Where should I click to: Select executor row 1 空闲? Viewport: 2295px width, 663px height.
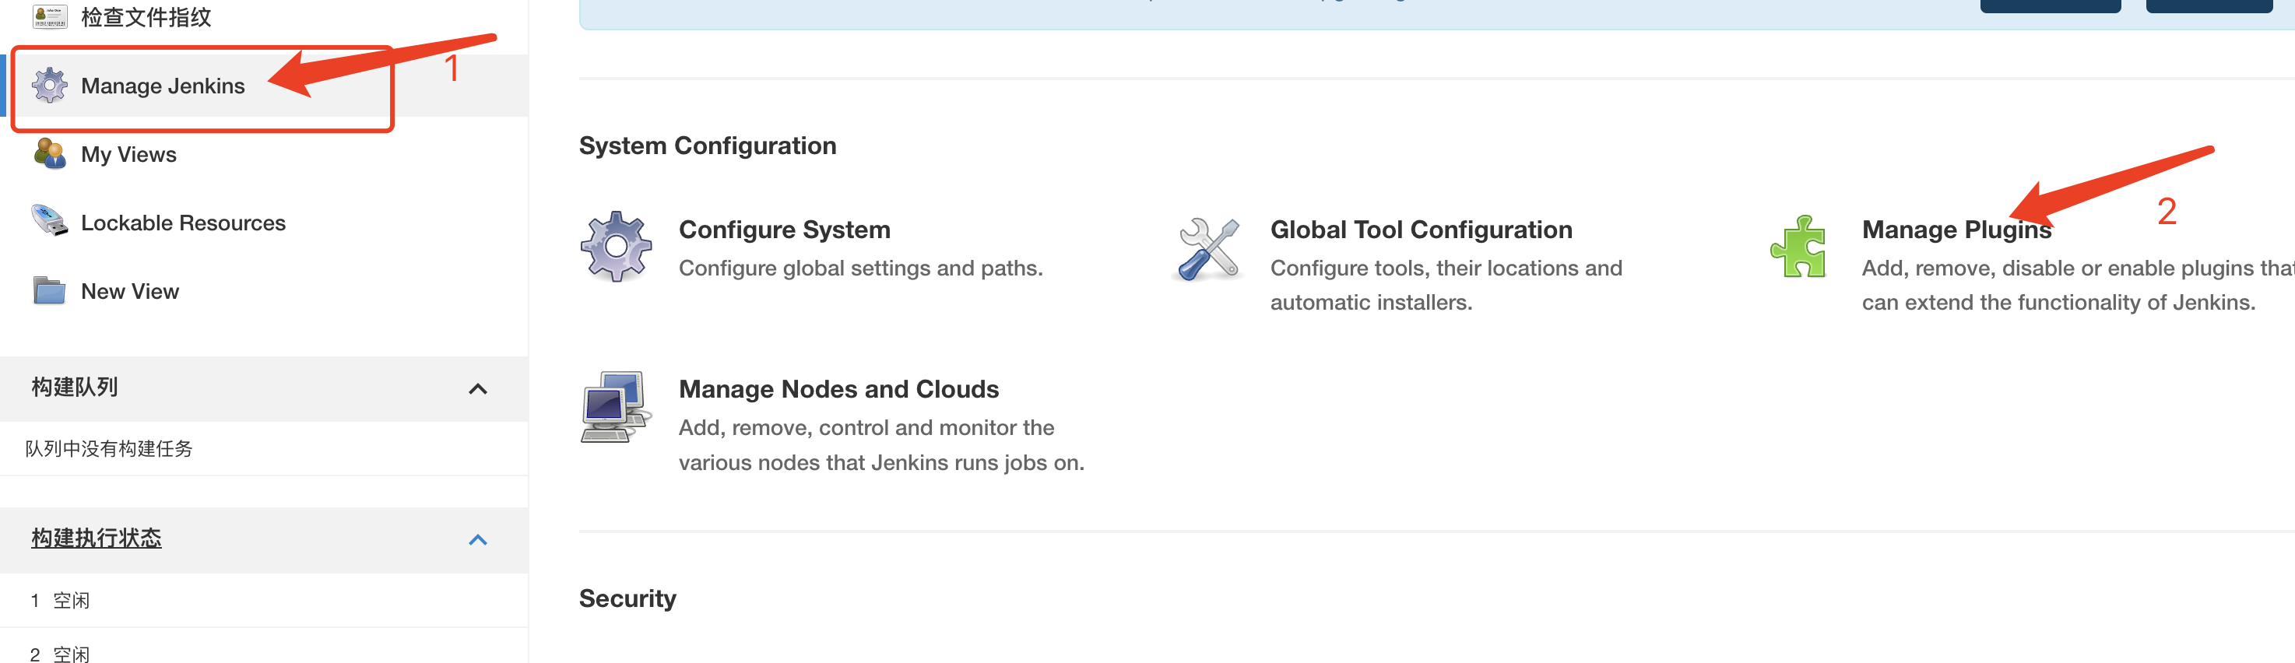264,601
